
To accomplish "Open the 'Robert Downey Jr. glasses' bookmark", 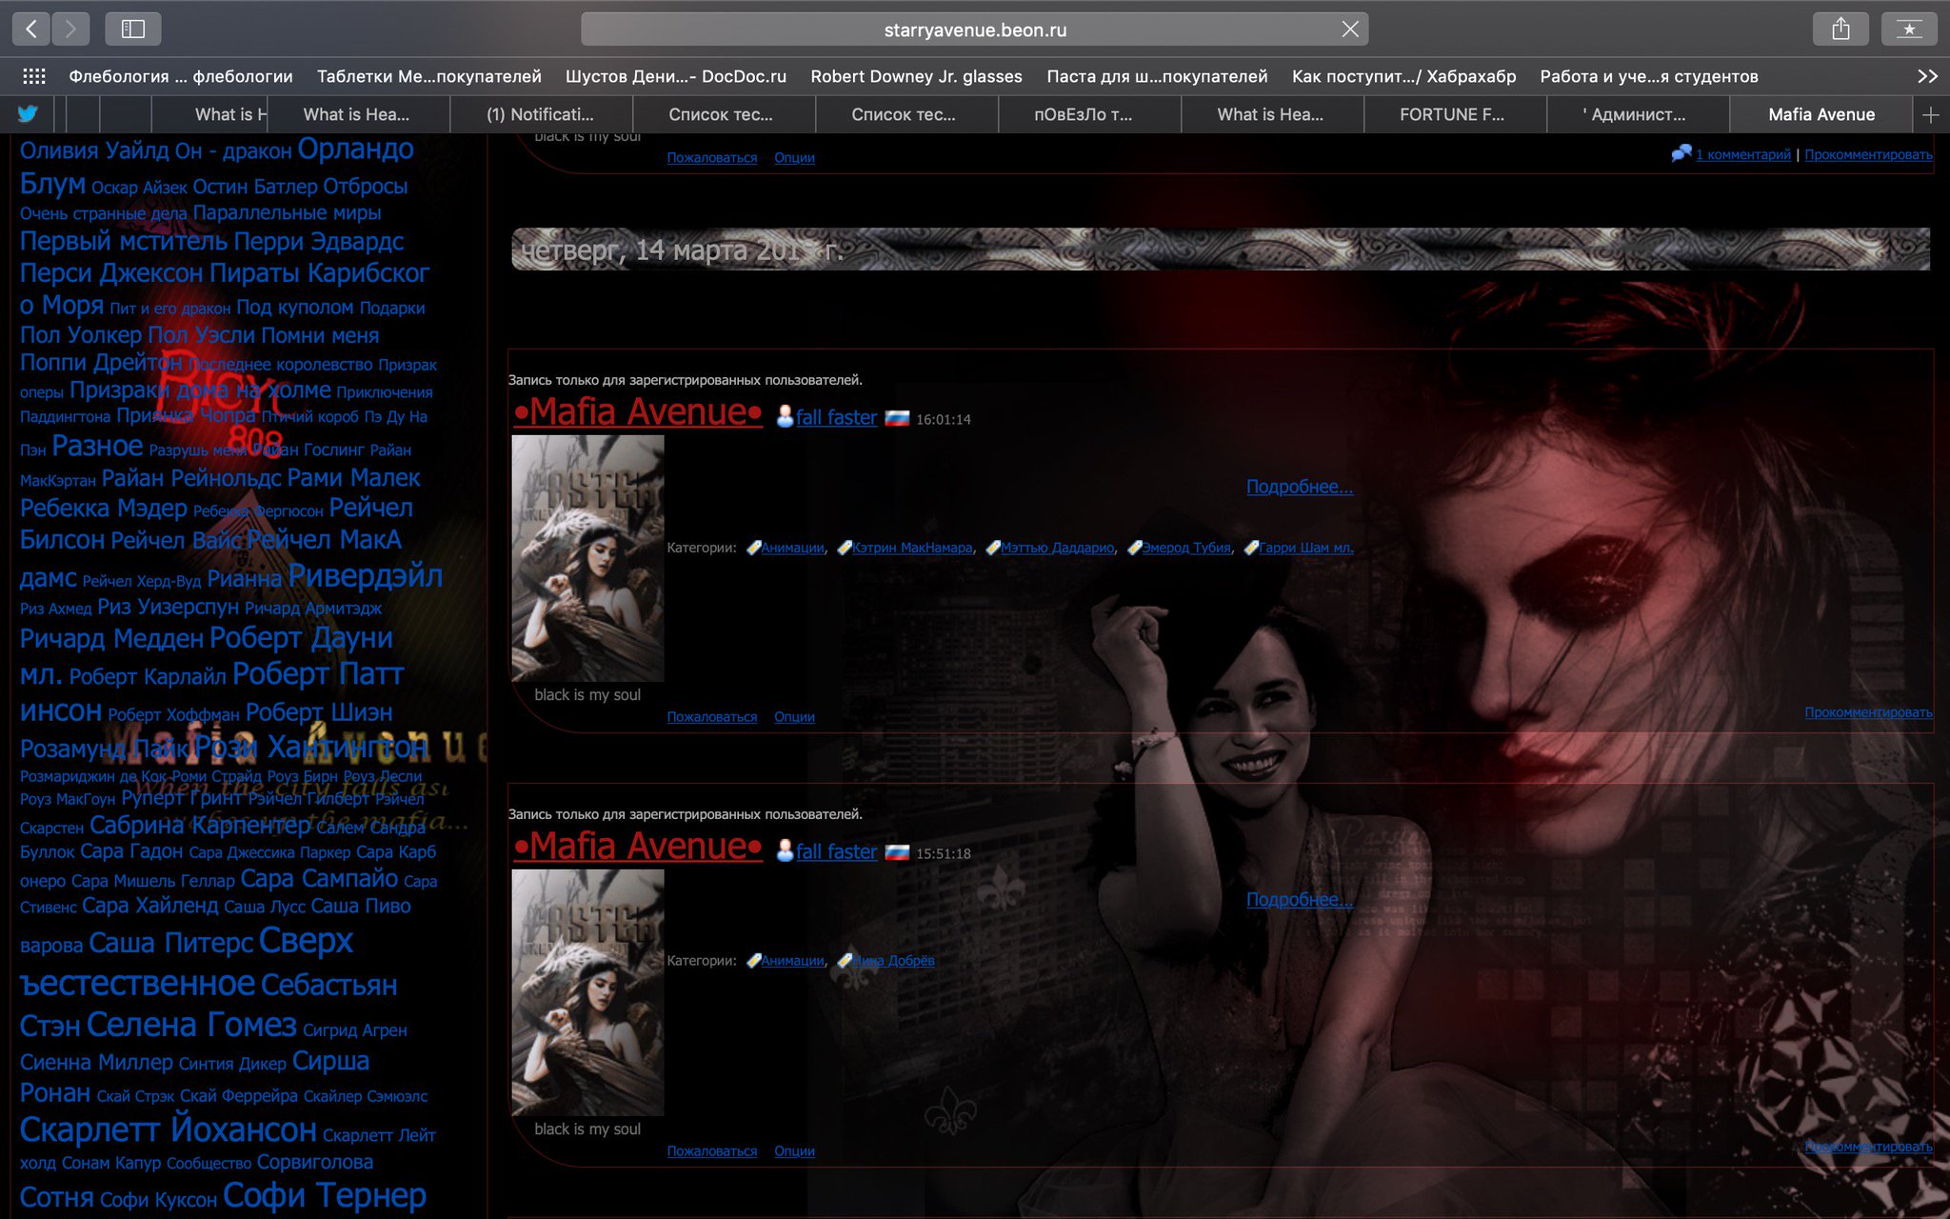I will [916, 76].
